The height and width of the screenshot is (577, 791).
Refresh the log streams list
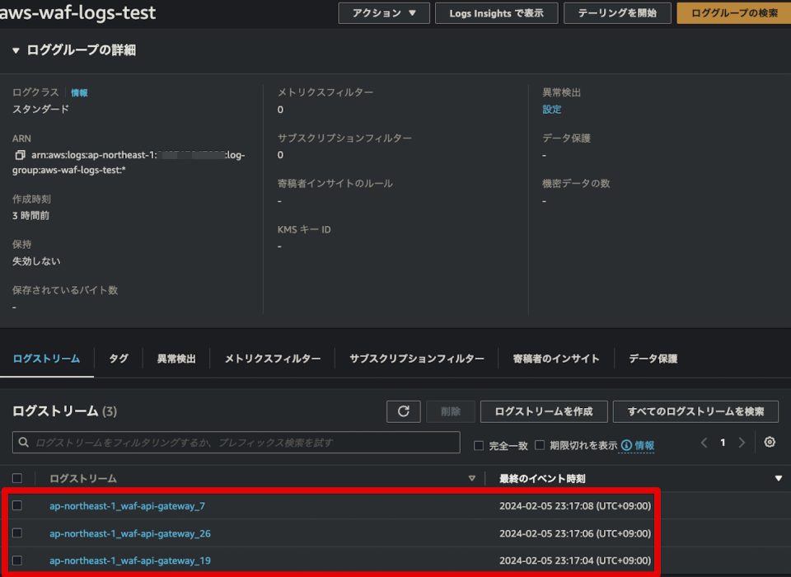[403, 411]
